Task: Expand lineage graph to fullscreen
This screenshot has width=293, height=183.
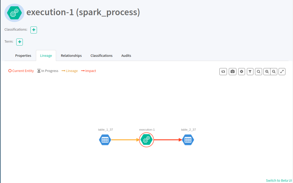Action: pos(282,71)
